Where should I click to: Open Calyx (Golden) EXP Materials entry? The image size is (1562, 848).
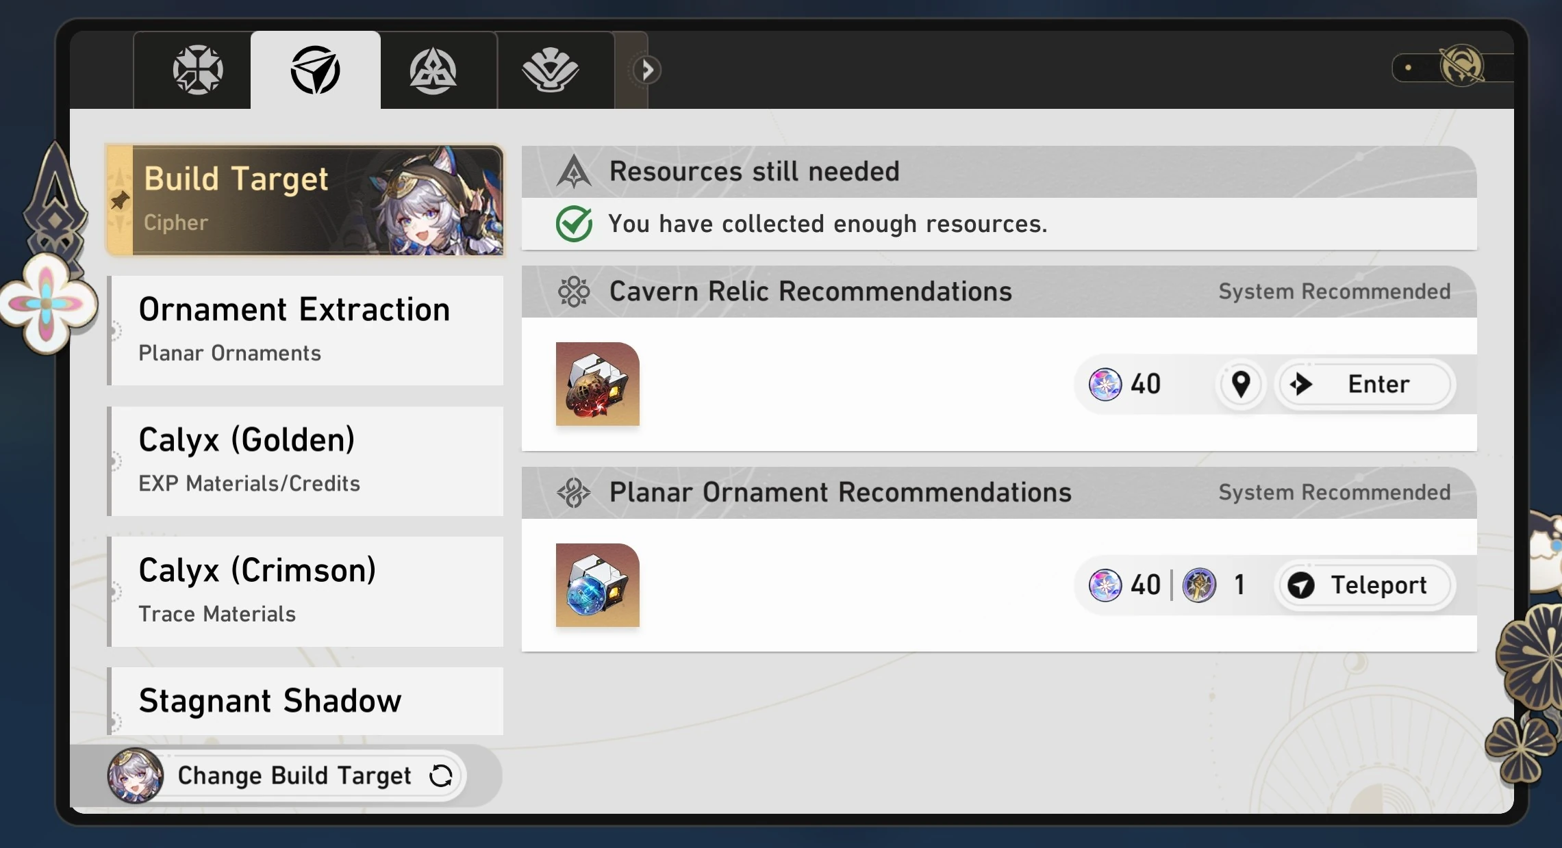[x=305, y=461]
